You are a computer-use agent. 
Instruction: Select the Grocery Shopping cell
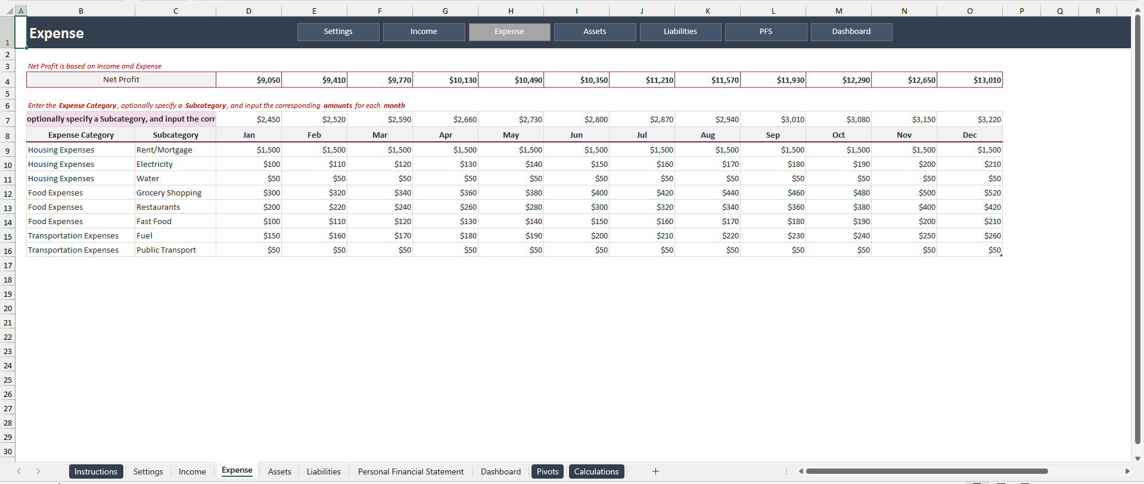(x=176, y=193)
